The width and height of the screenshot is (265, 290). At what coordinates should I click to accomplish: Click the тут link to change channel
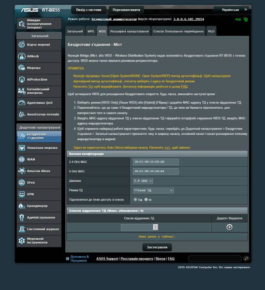[167, 147]
